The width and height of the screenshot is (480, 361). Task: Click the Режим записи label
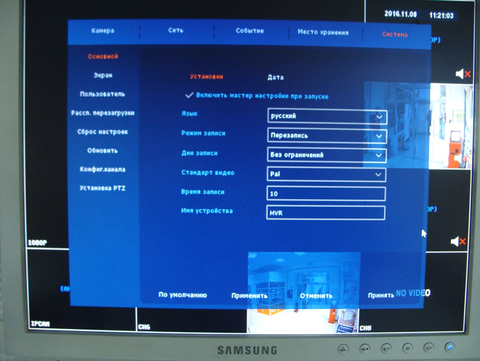click(203, 133)
